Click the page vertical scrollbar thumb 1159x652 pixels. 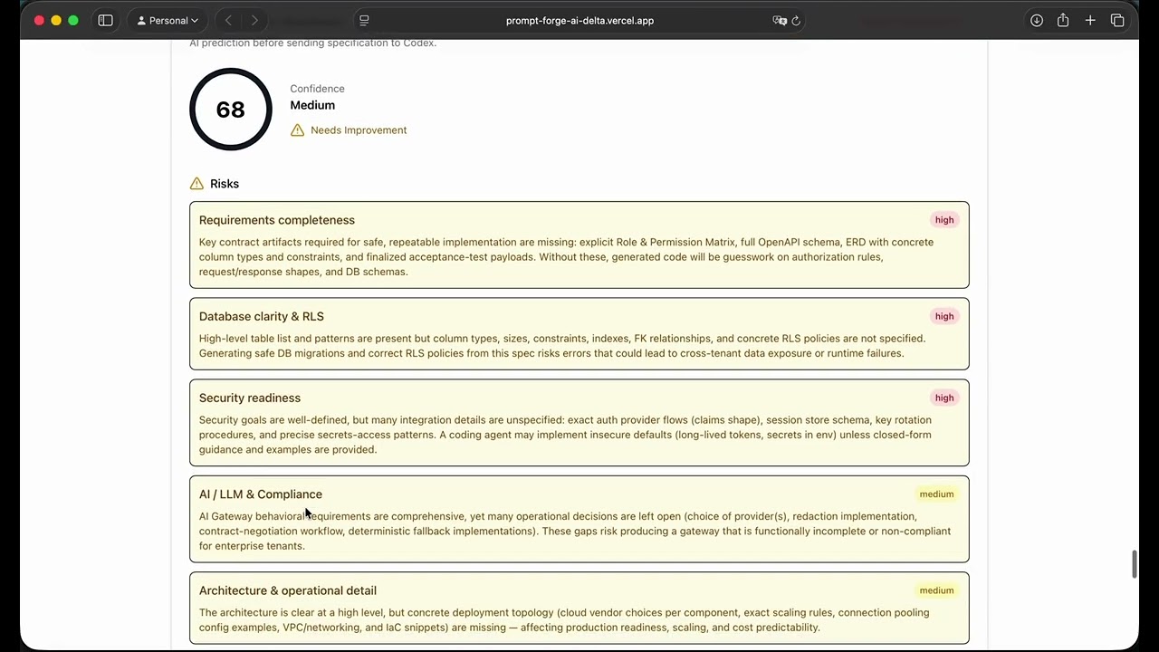tap(1134, 563)
